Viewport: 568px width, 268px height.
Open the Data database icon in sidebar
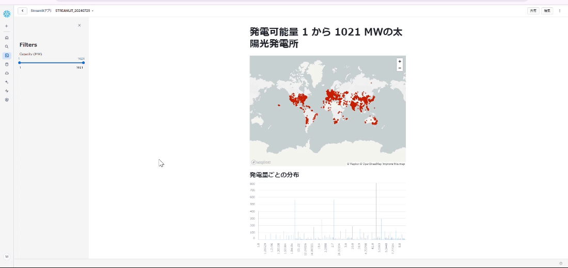click(x=7, y=64)
